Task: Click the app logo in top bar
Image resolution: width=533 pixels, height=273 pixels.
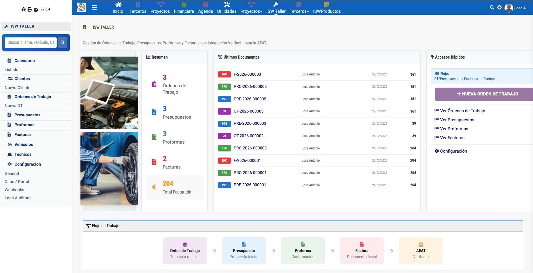Action: (x=81, y=7)
